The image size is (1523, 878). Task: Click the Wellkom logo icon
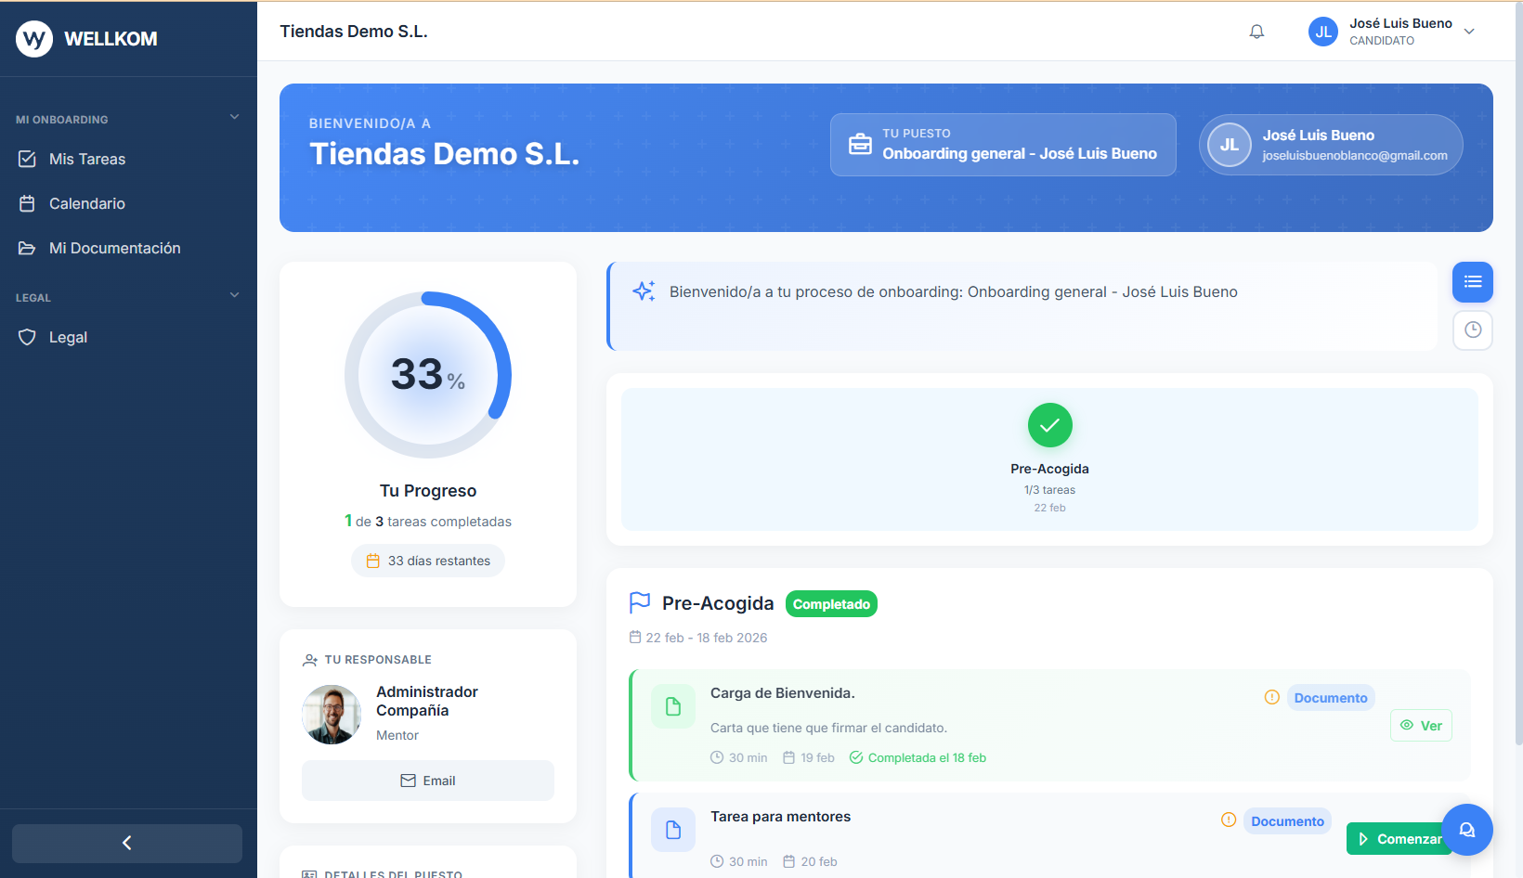pos(34,39)
